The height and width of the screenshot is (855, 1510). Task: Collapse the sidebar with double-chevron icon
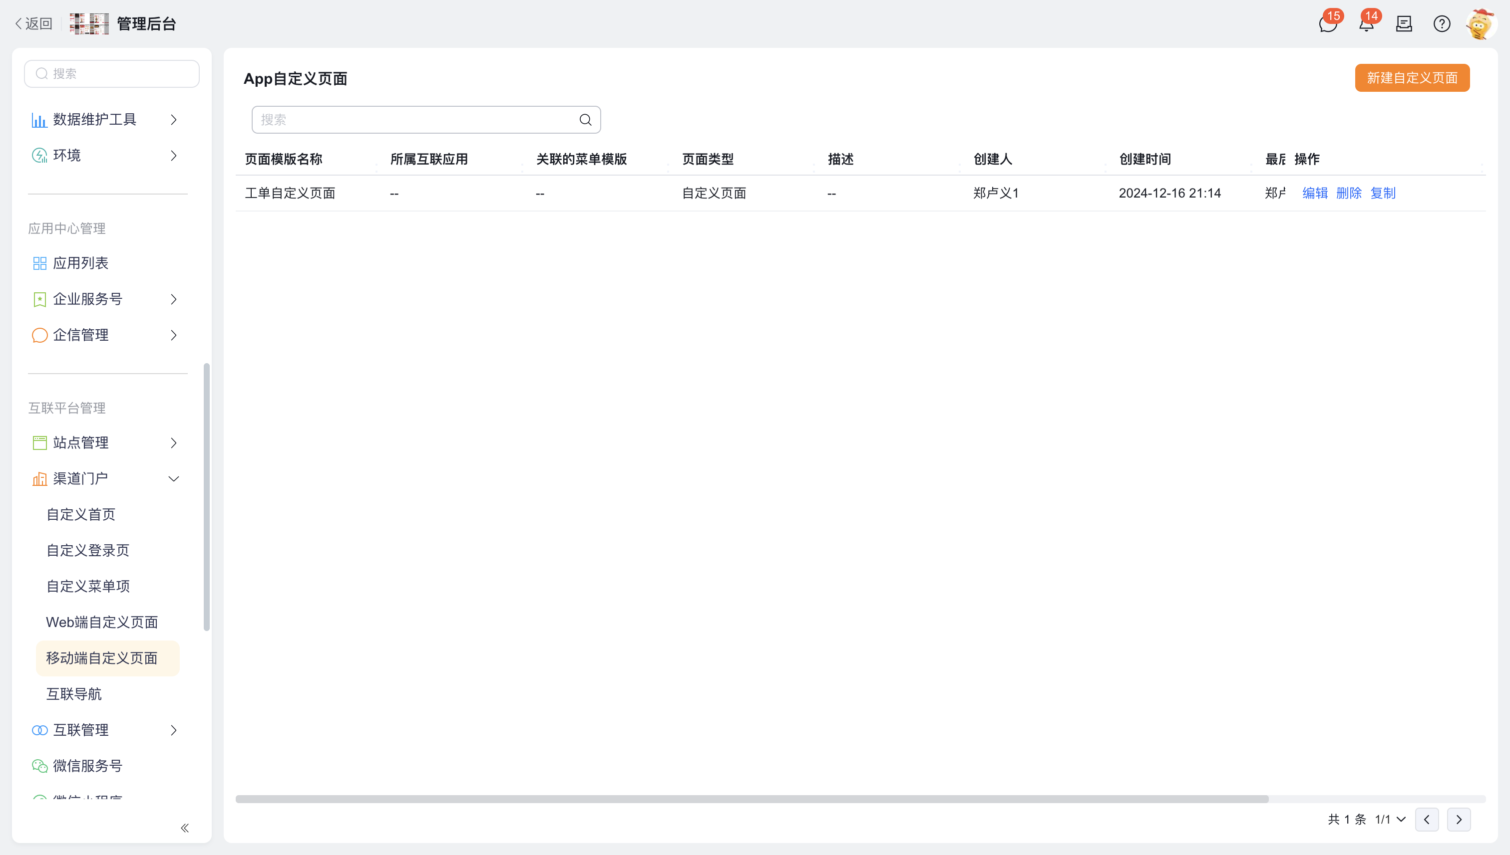pos(185,828)
